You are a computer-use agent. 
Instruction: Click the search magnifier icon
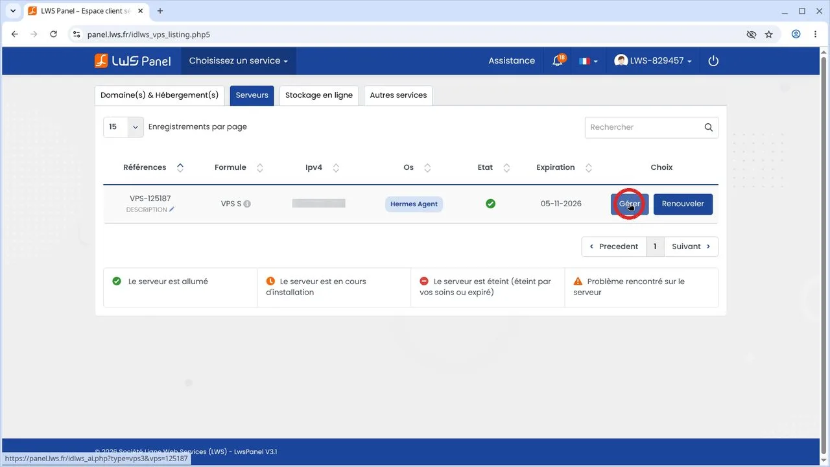click(709, 127)
